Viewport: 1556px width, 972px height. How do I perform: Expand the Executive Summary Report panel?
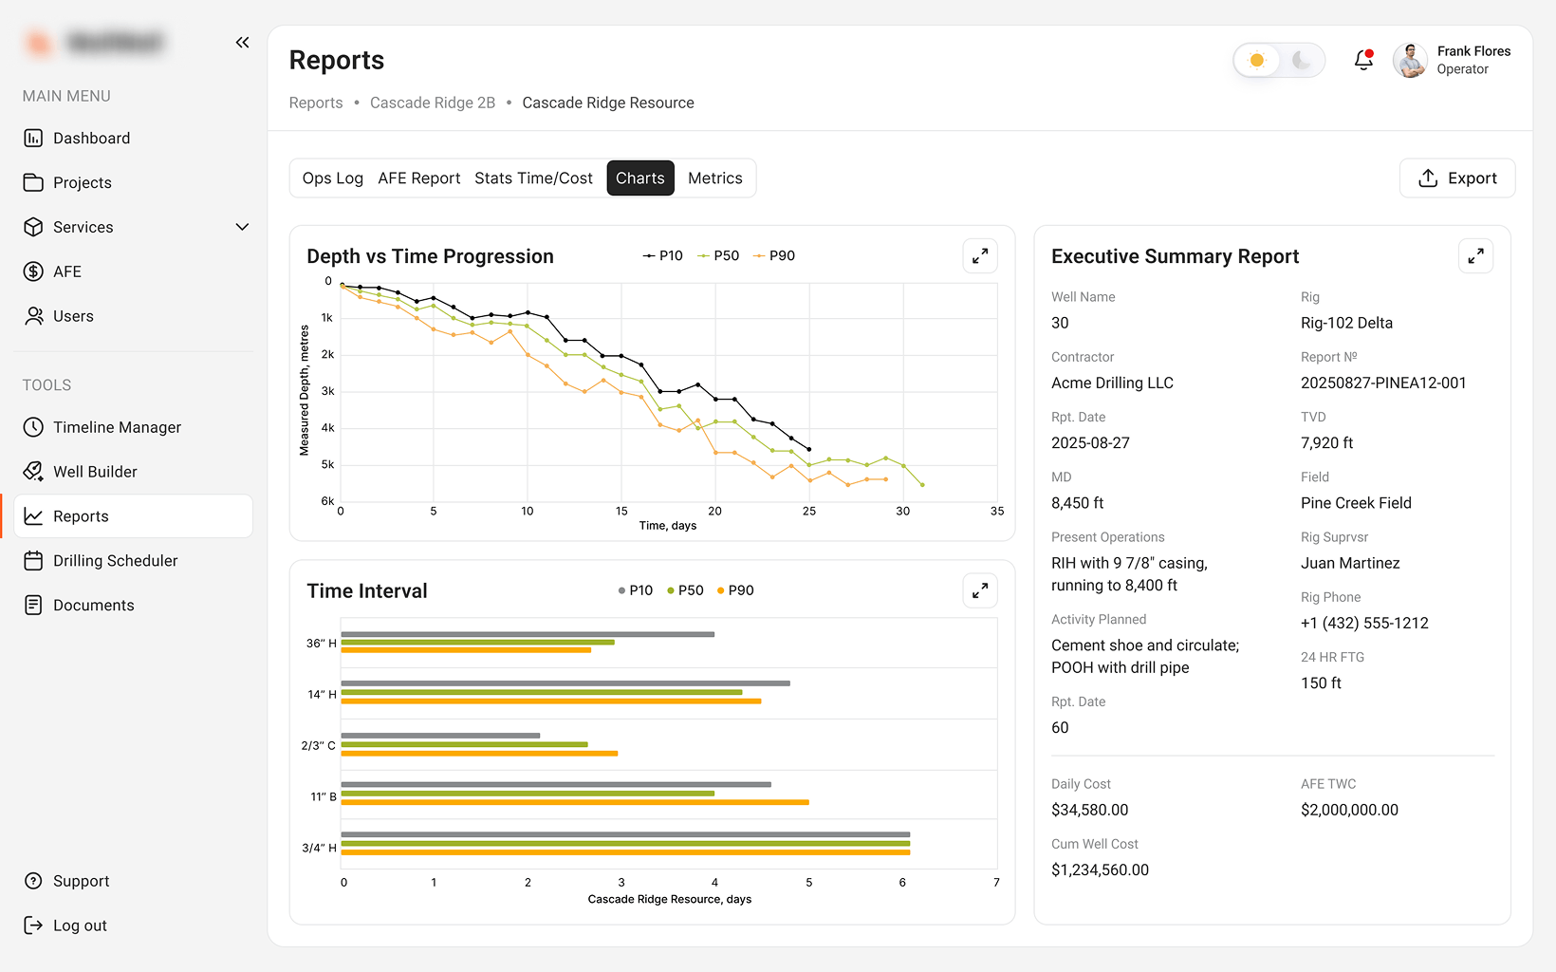click(1475, 255)
